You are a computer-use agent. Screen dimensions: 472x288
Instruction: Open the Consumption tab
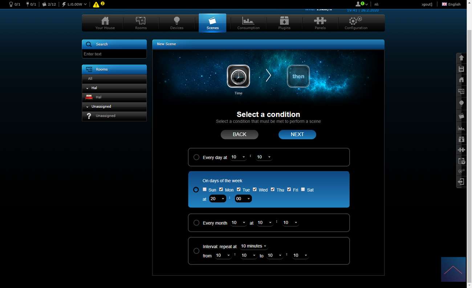[x=248, y=23]
